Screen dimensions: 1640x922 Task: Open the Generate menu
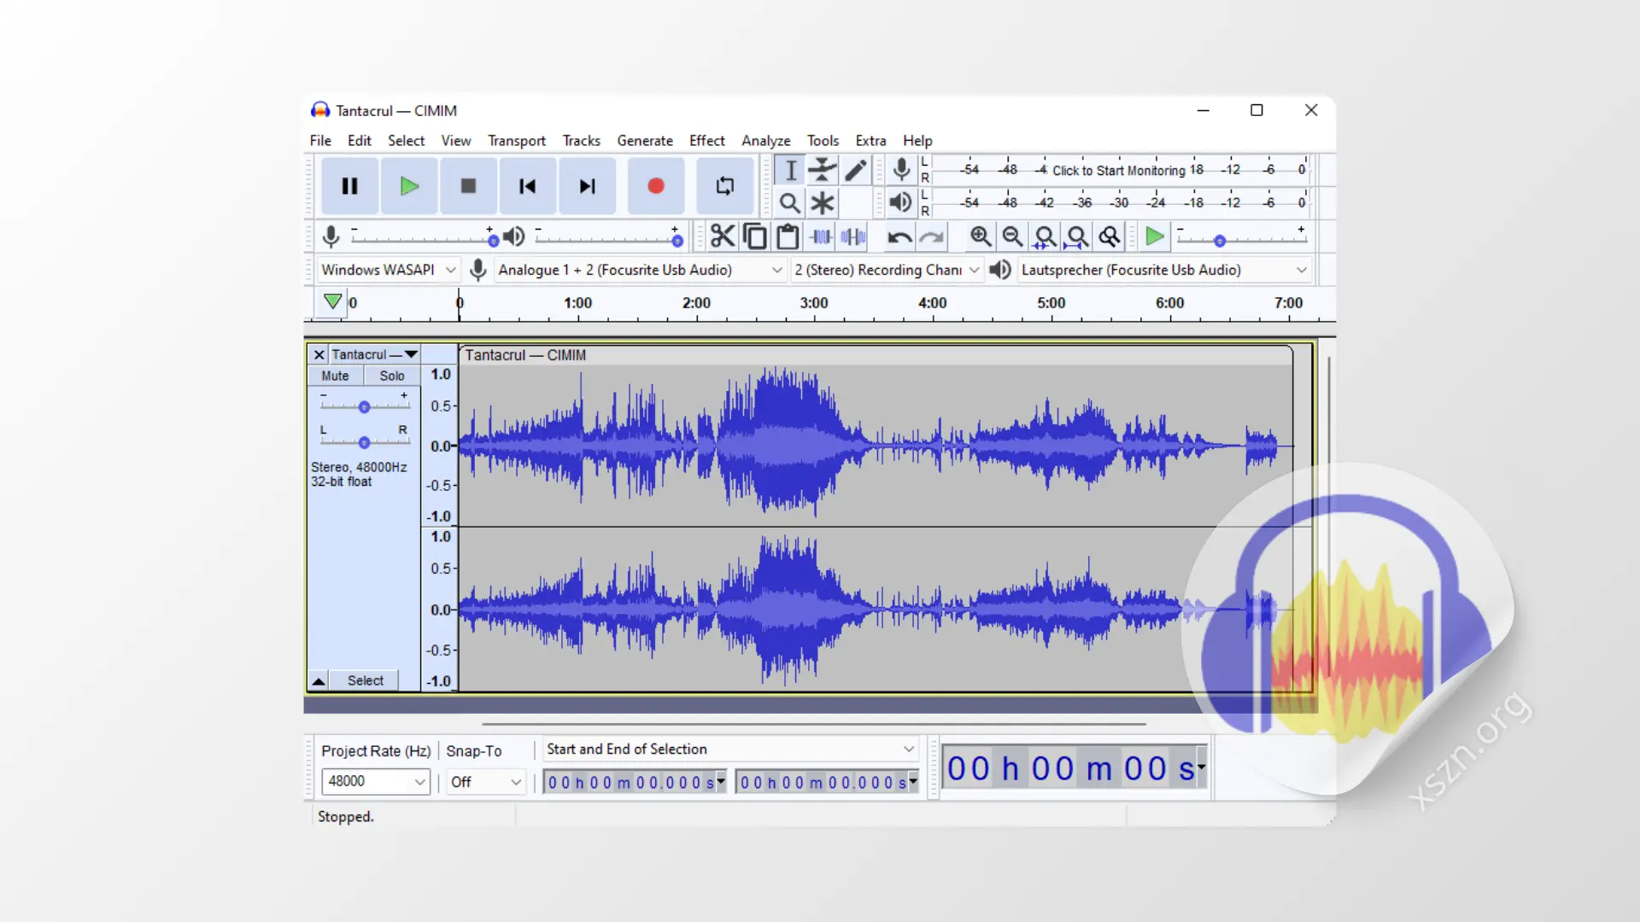pyautogui.click(x=645, y=141)
